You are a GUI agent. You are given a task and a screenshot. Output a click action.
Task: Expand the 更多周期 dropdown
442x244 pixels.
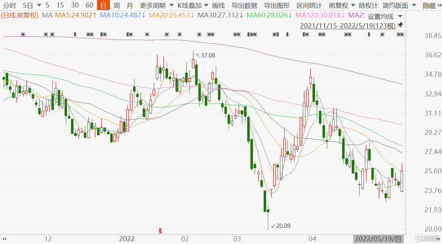(156, 5)
